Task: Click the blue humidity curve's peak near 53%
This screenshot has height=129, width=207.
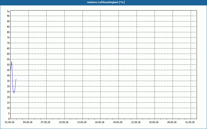Action: (11, 61)
